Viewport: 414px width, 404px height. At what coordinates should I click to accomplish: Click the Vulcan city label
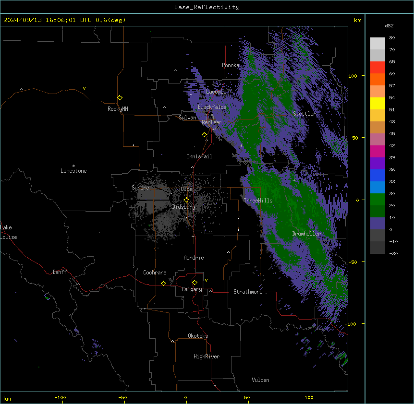pyautogui.click(x=260, y=380)
